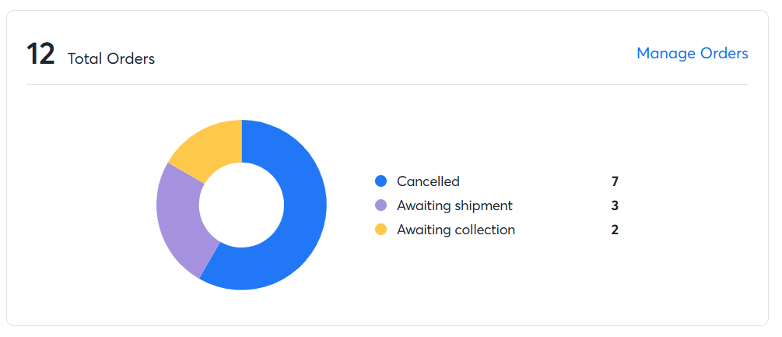Select the Cancelled legend label

pos(428,181)
